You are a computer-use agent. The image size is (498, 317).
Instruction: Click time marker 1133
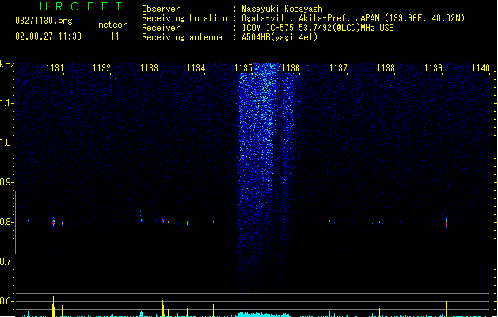coord(150,68)
